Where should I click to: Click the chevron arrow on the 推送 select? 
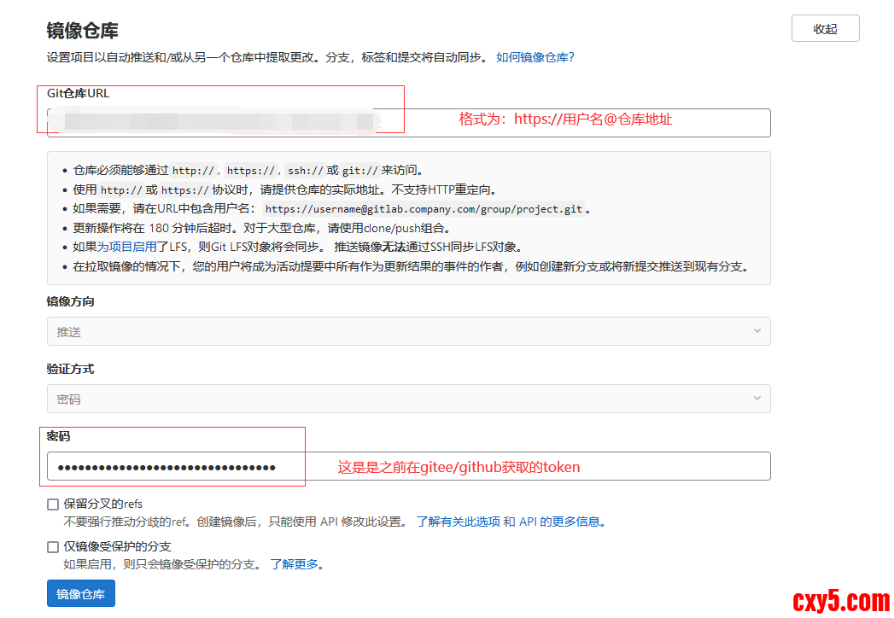pyautogui.click(x=757, y=331)
